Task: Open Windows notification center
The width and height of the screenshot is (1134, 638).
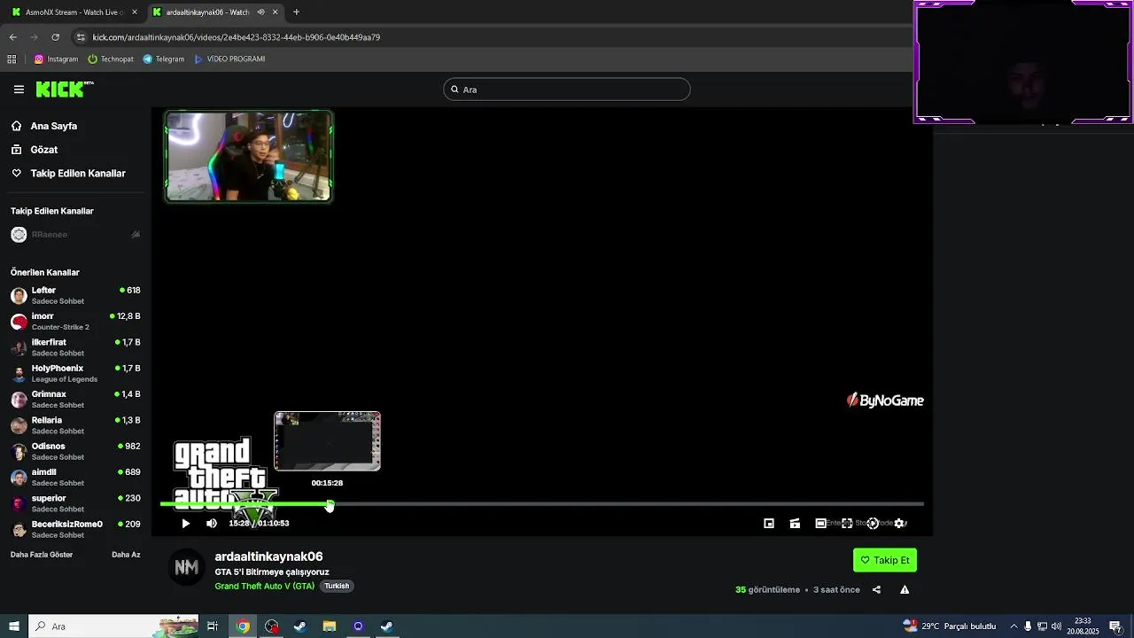Action: (1116, 626)
